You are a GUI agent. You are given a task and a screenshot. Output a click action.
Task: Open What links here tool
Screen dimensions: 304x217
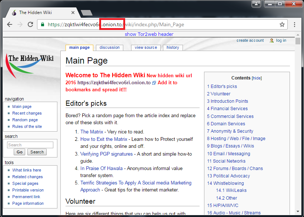(27, 170)
